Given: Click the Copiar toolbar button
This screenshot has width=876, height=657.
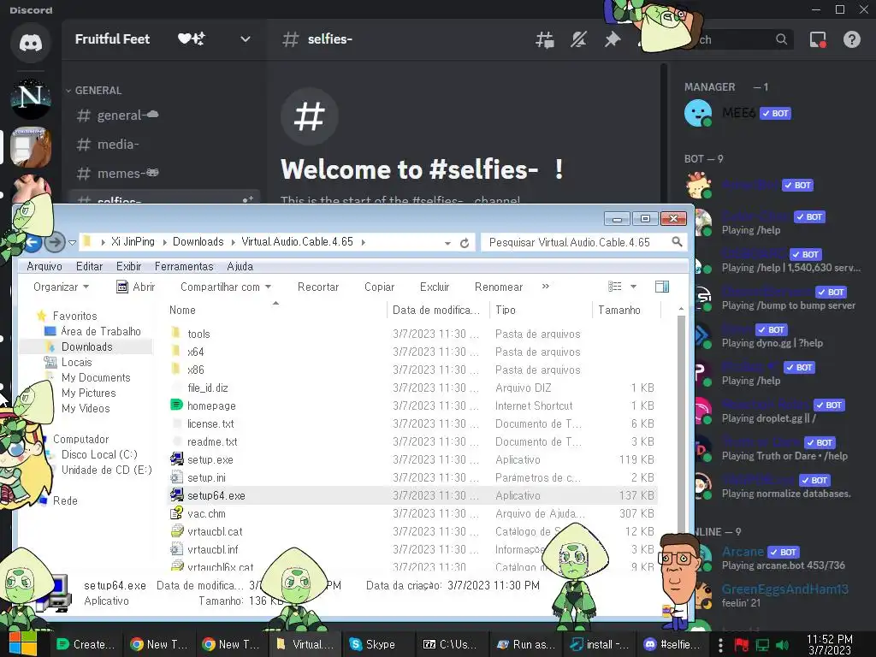Looking at the screenshot, I should (x=379, y=287).
